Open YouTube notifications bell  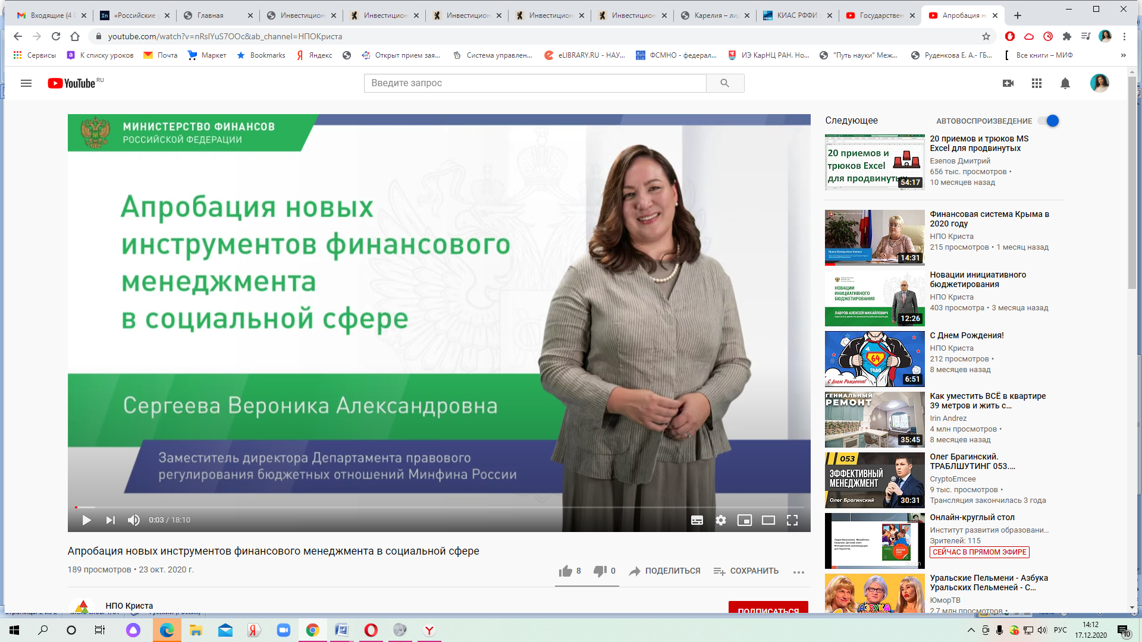click(1065, 83)
